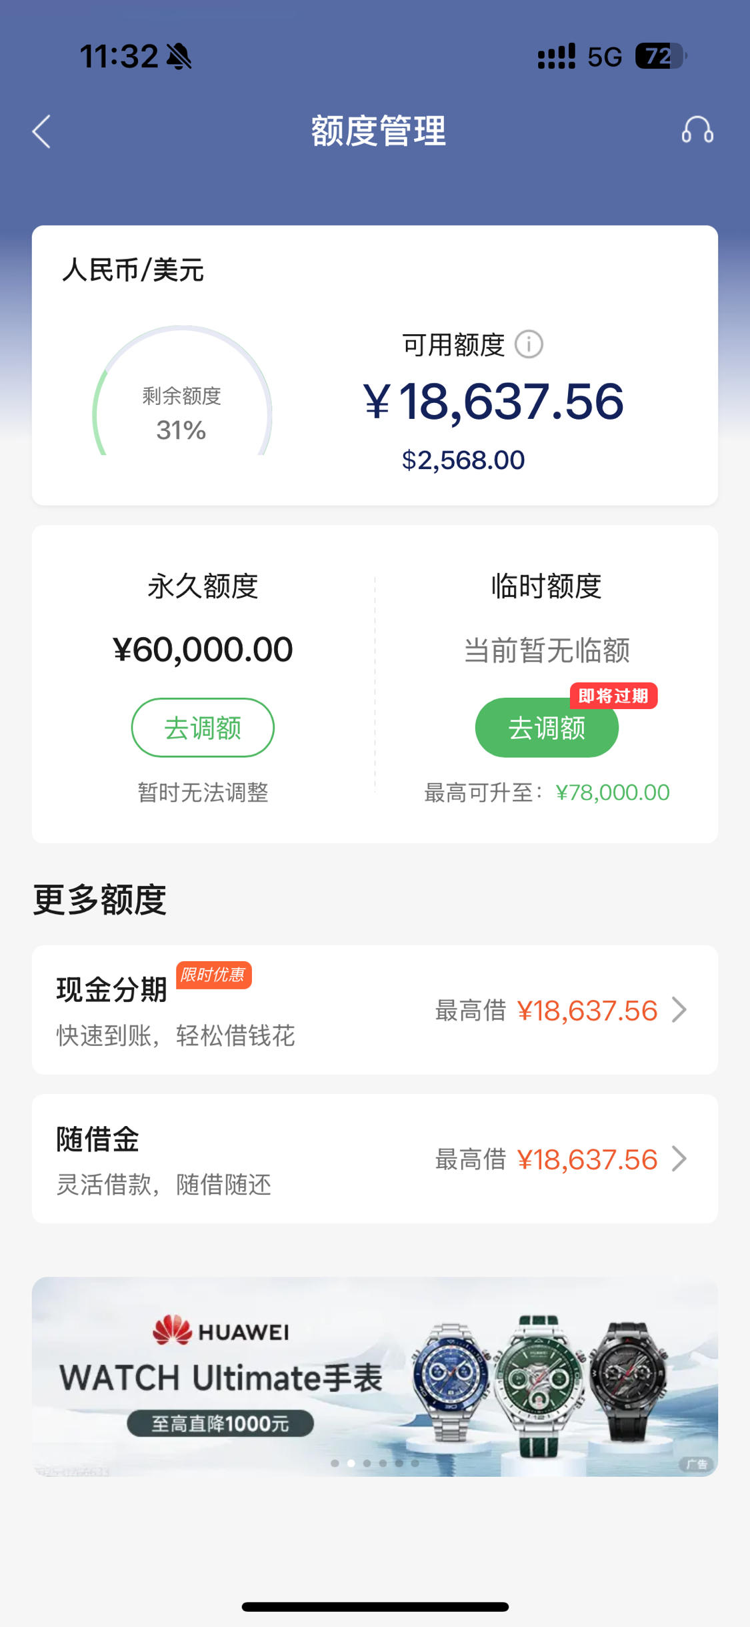Tap the ad label icon on banner
Viewport: 750px width, 1627px height.
[x=697, y=1464]
